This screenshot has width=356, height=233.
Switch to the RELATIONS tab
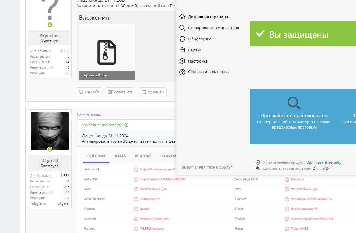coord(143,156)
